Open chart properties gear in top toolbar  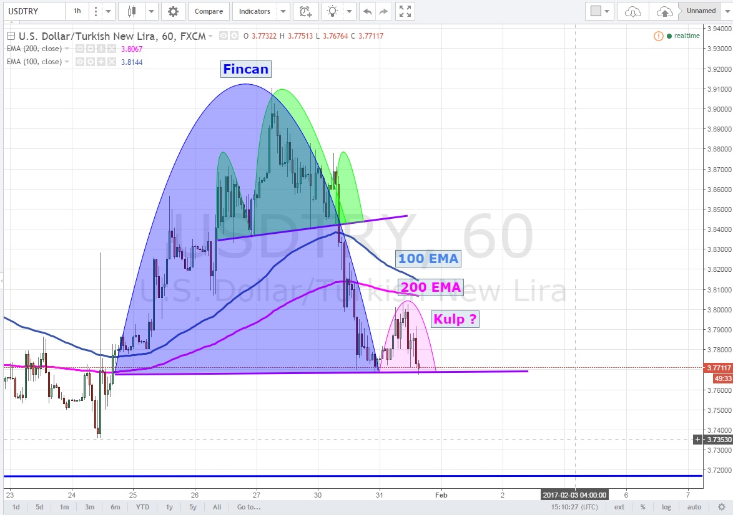point(173,11)
